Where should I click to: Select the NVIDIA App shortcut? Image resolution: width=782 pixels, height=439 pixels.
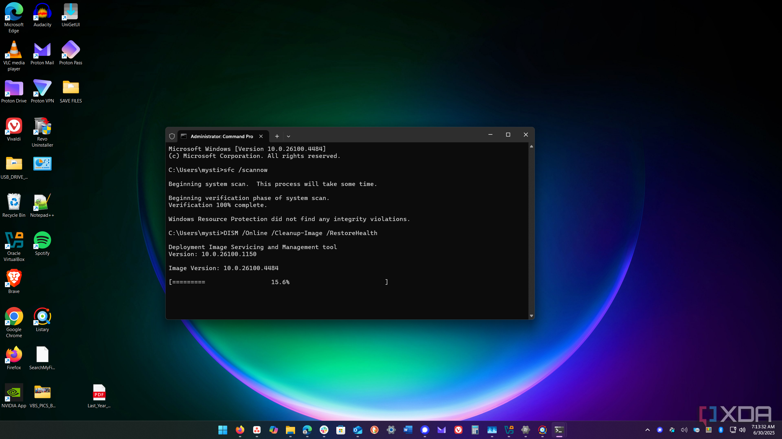coord(14,396)
